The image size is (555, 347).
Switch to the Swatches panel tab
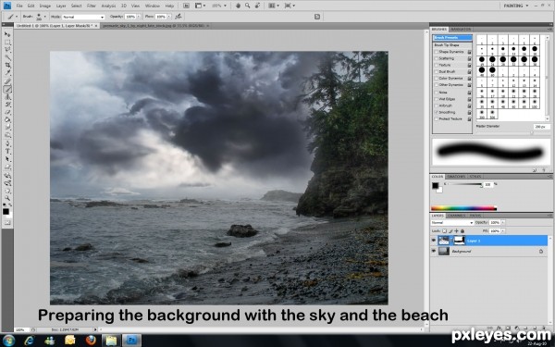[456, 177]
